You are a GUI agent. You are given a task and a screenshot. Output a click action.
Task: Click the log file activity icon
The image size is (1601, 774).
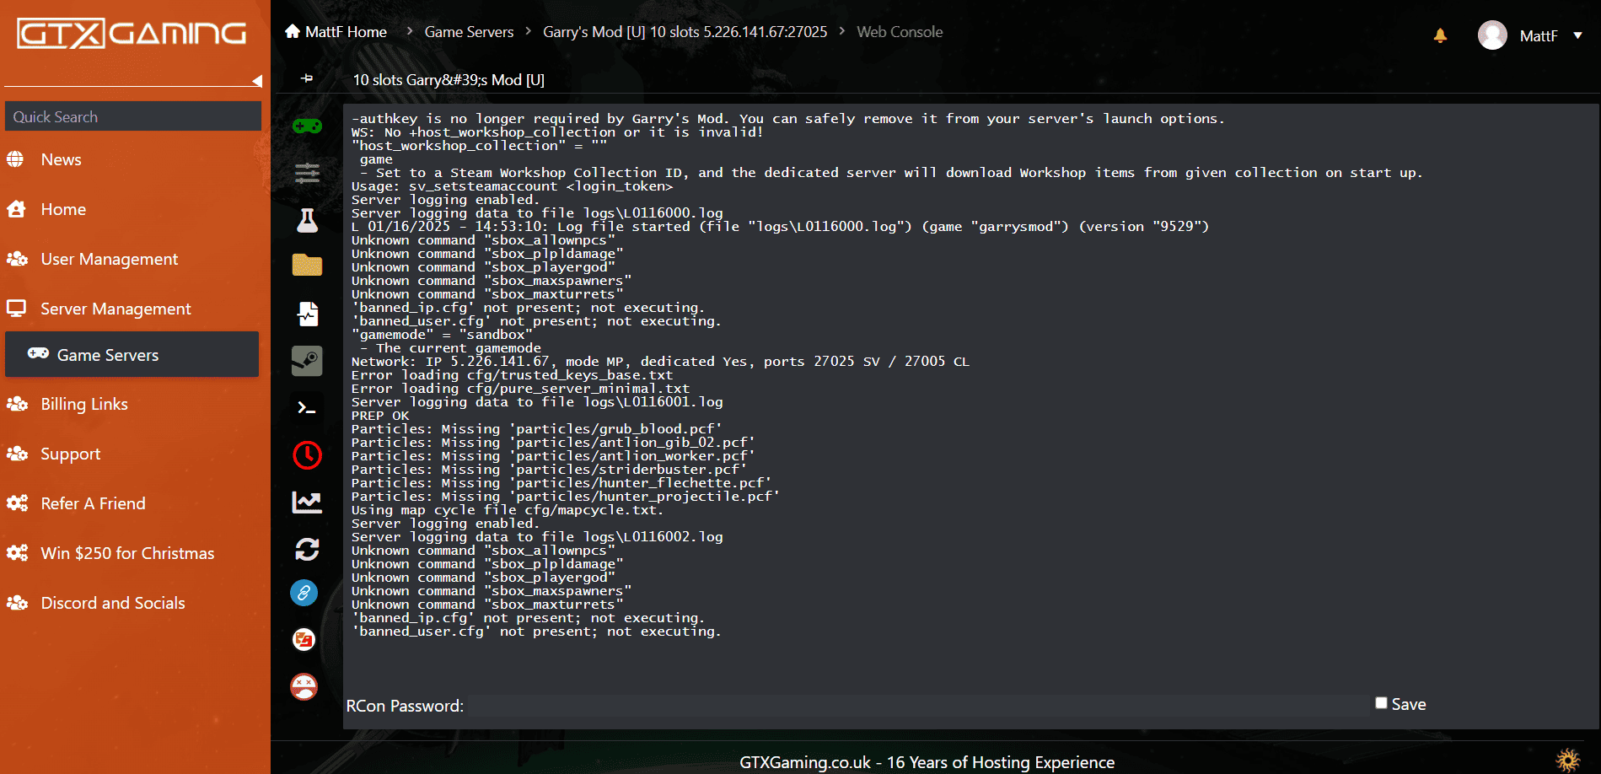click(x=307, y=314)
